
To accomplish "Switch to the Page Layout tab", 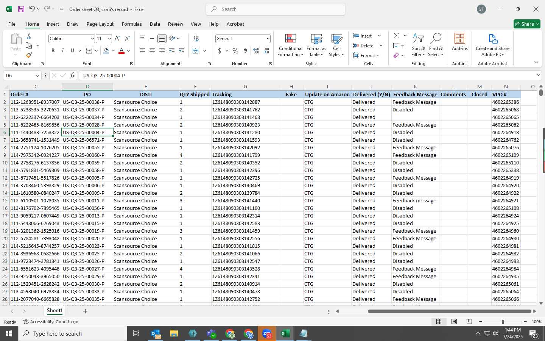I will pyautogui.click(x=100, y=24).
